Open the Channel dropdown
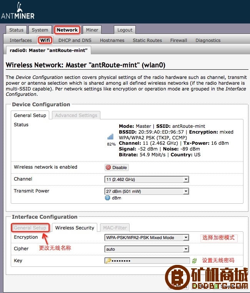Viewport: 250px width, 293px height. [x=147, y=179]
